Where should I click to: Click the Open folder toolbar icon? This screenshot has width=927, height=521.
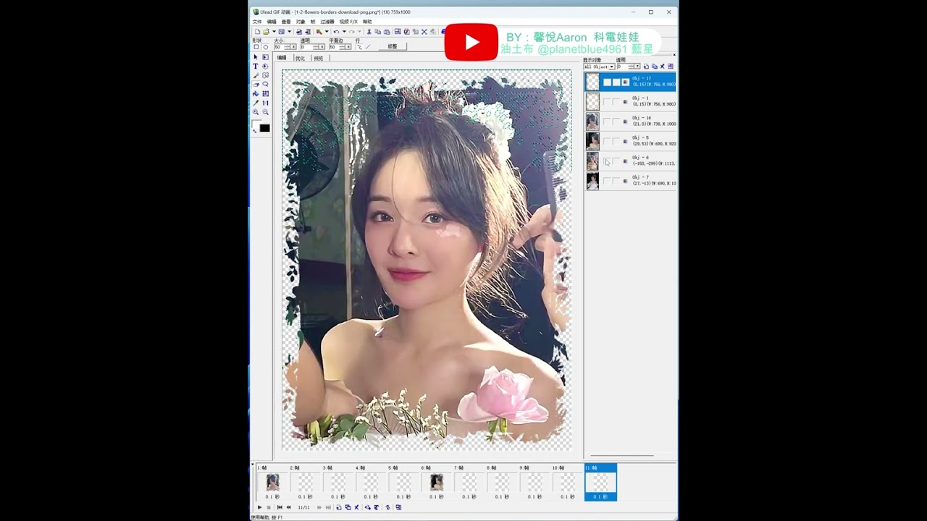(266, 32)
